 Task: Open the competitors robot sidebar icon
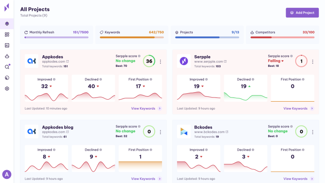pos(7,56)
